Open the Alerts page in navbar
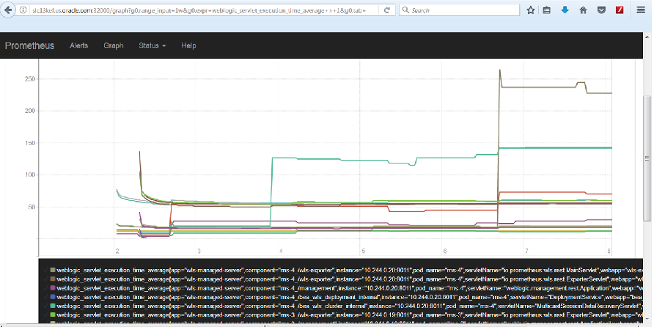Viewport: 654px width, 327px height. pyautogui.click(x=79, y=45)
